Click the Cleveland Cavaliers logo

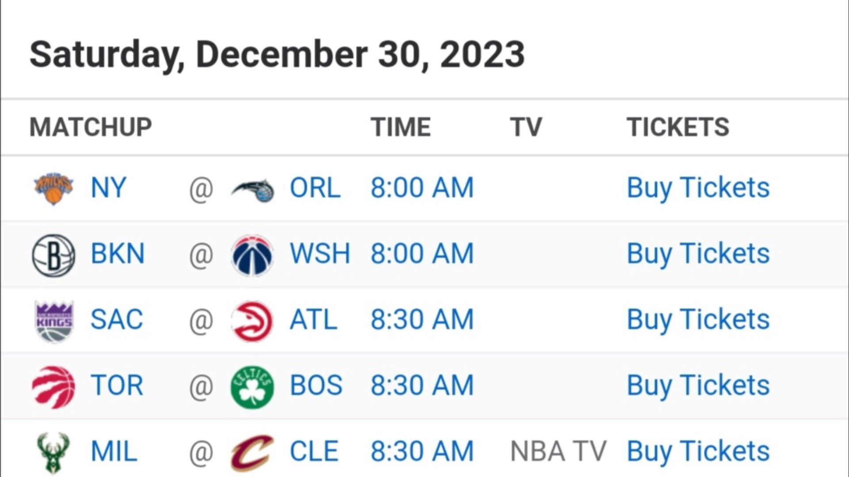point(252,453)
